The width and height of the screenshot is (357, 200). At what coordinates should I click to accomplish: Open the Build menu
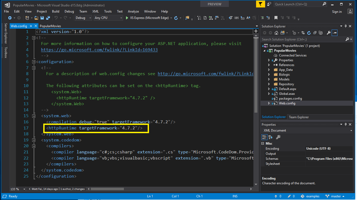coord(56,11)
